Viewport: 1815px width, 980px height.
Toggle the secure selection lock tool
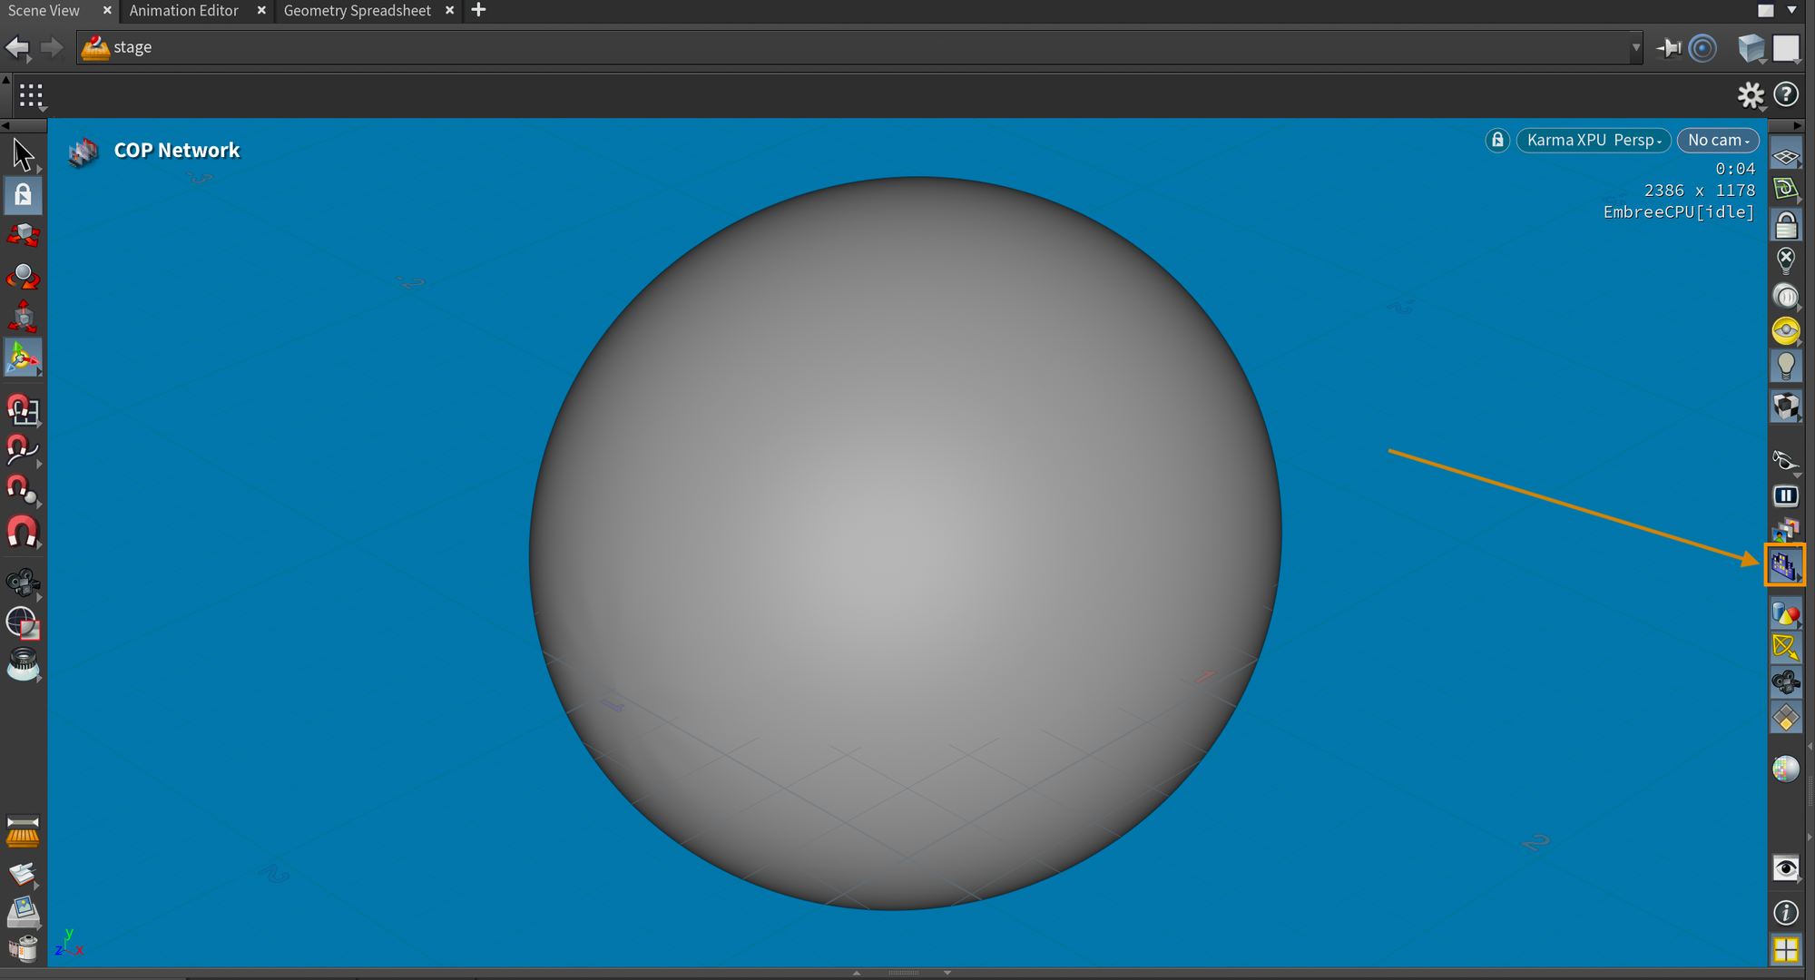click(23, 195)
